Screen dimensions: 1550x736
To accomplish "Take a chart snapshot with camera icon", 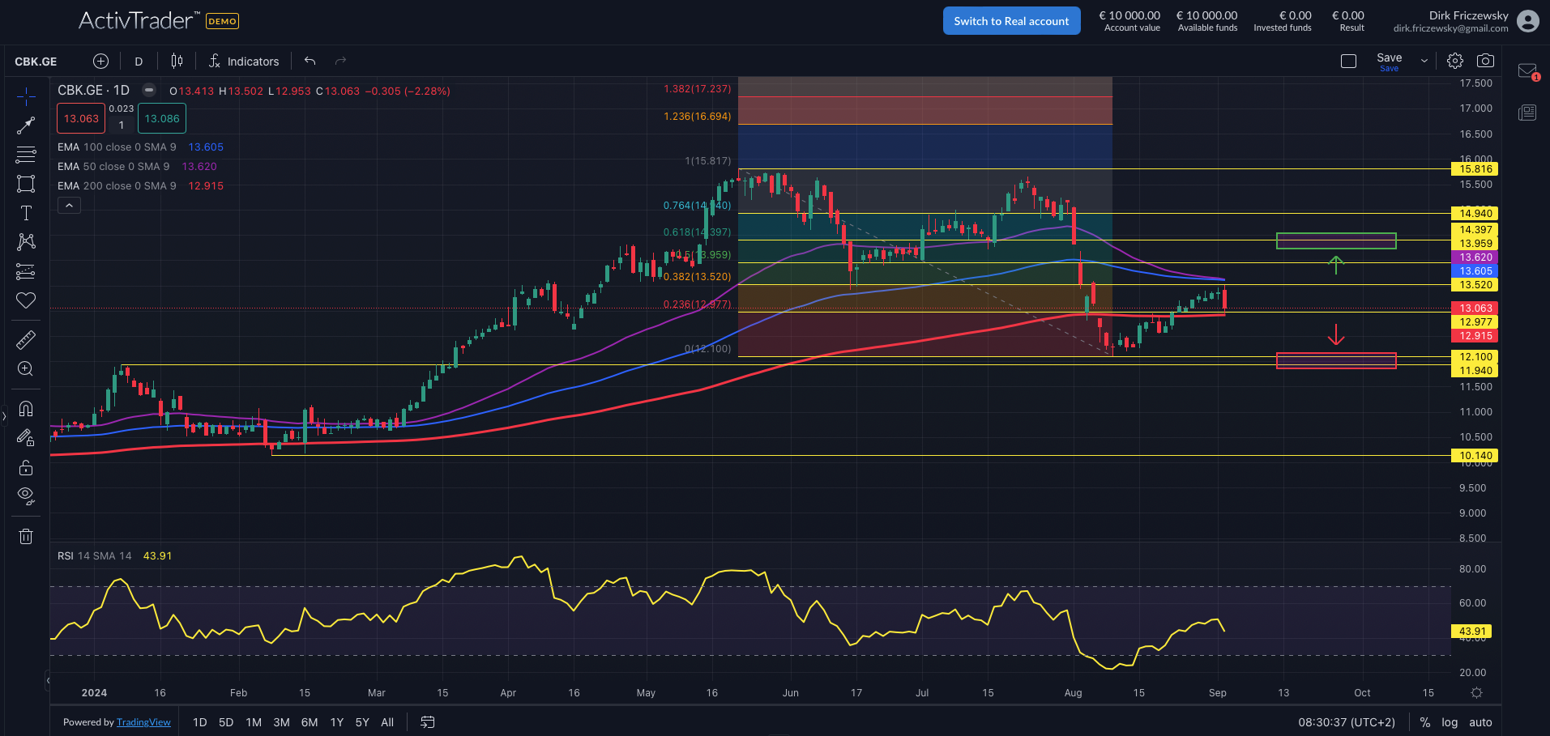I will [1485, 61].
